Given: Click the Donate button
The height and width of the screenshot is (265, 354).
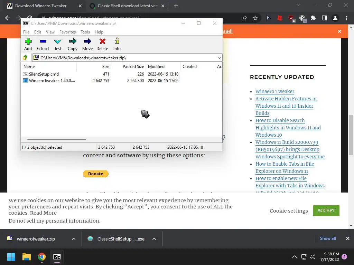Looking at the screenshot, I should pos(96,174).
